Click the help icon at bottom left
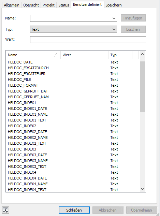Image resolution: width=160 pixels, height=216 pixels. pyautogui.click(x=6, y=210)
